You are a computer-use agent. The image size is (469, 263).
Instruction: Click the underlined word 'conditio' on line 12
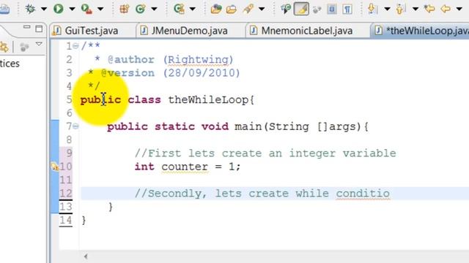click(x=363, y=193)
